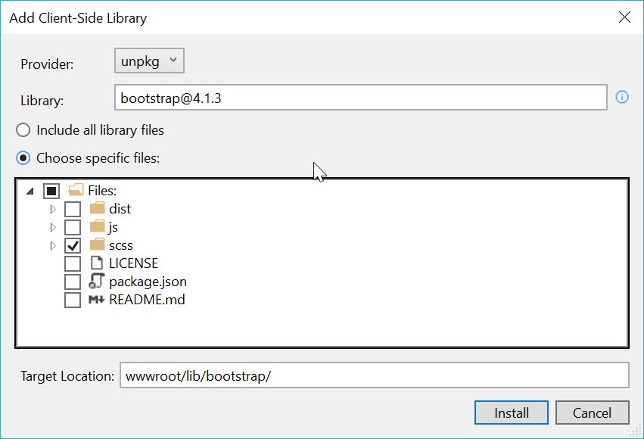The width and height of the screenshot is (644, 439).
Task: Click the Install button
Action: point(512,413)
